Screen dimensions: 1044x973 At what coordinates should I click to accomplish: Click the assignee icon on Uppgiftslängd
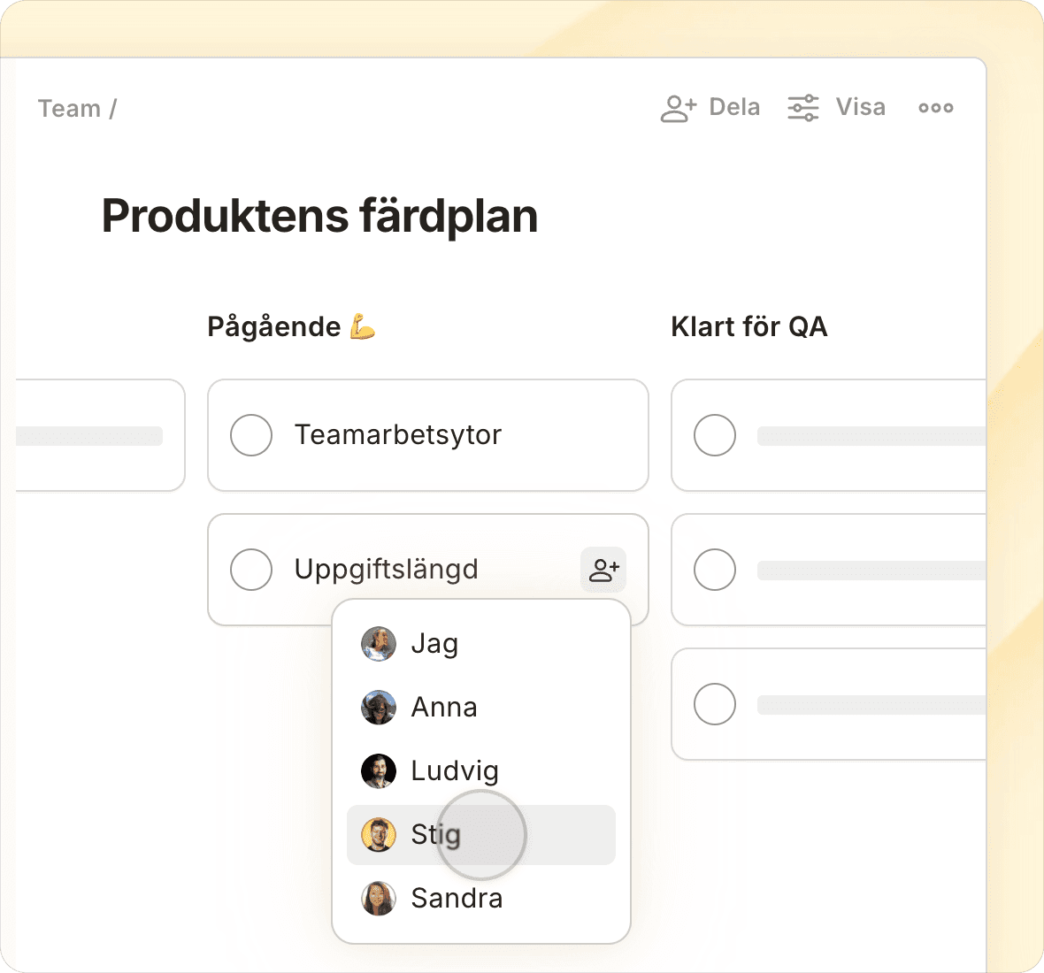click(603, 570)
